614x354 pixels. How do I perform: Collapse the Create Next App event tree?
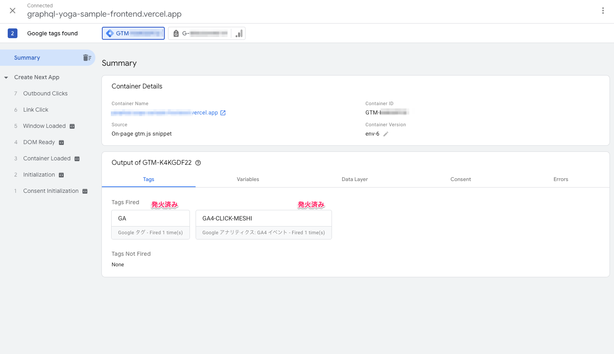pyautogui.click(x=6, y=78)
